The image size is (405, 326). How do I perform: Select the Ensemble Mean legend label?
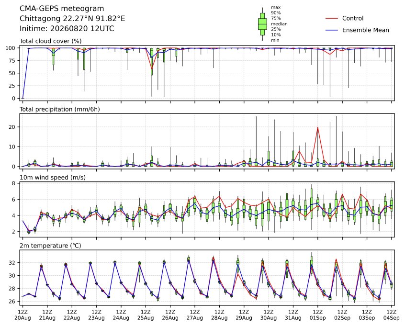(365, 30)
